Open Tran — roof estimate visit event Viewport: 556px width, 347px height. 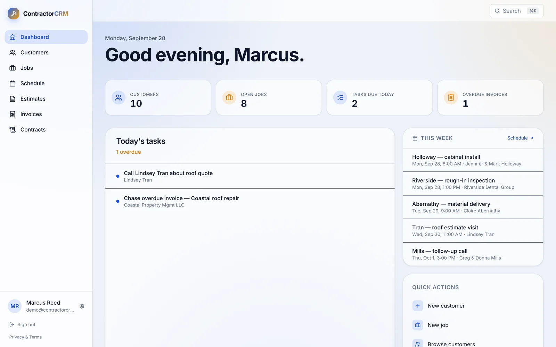point(473,231)
